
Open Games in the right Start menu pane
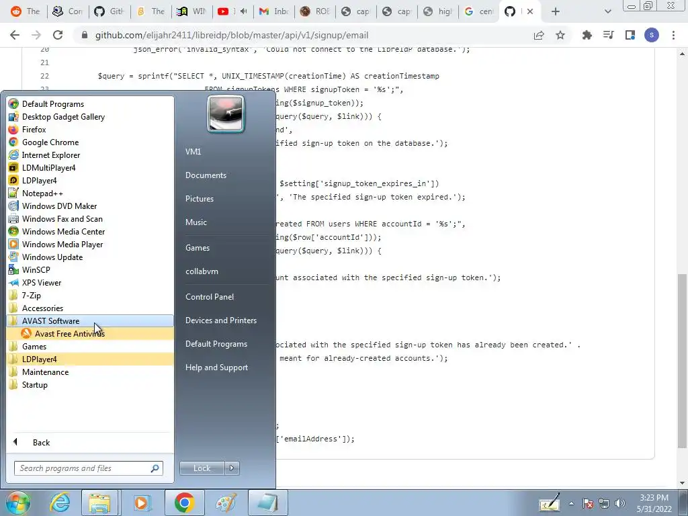pos(198,248)
